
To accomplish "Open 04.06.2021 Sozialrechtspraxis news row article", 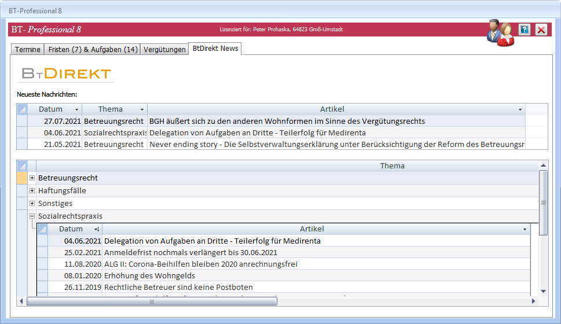I will tap(258, 132).
